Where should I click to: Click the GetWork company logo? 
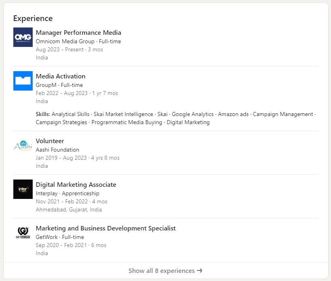click(x=23, y=233)
